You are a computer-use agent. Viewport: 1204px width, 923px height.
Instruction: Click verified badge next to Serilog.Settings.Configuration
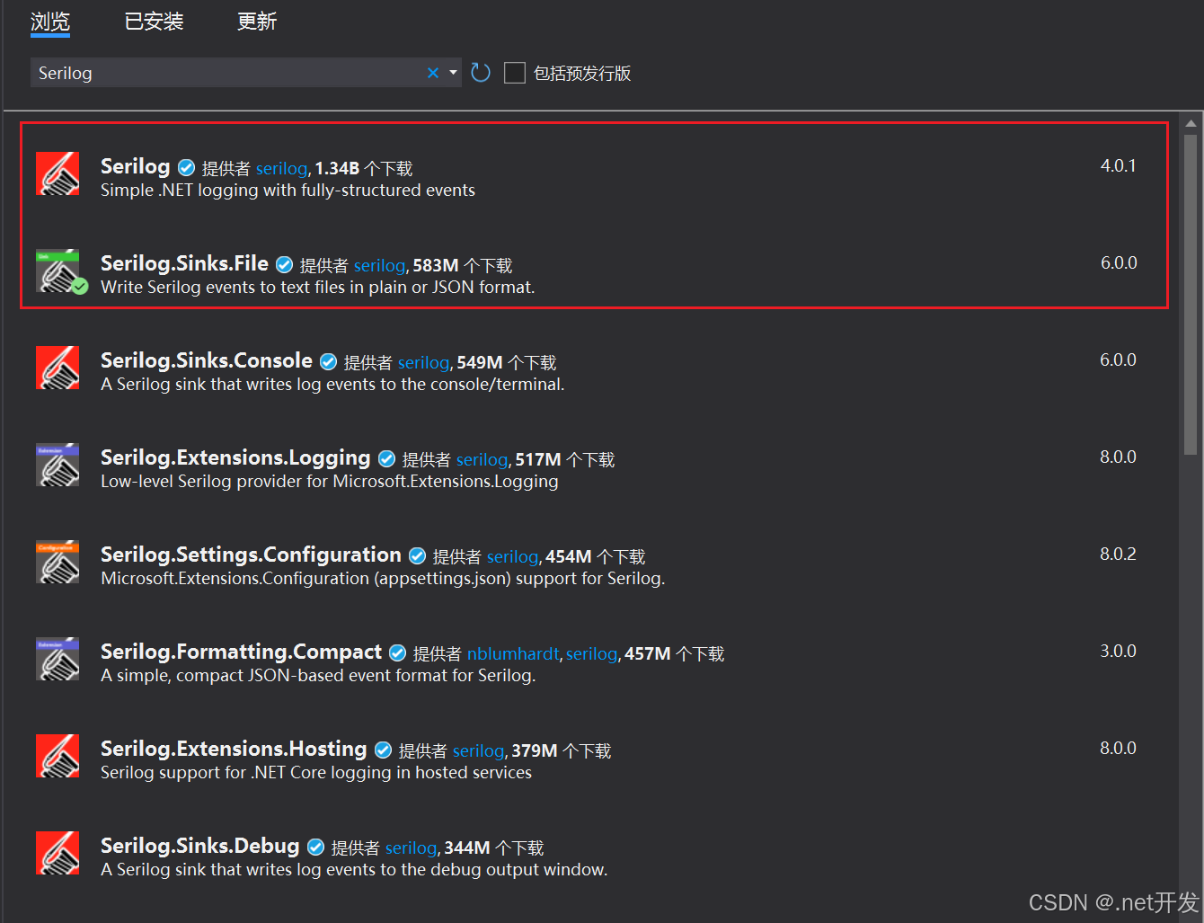coord(417,555)
